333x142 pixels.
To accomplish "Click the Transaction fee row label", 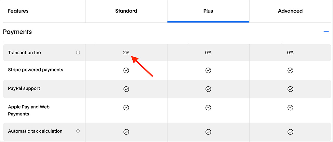I will pos(24,53).
